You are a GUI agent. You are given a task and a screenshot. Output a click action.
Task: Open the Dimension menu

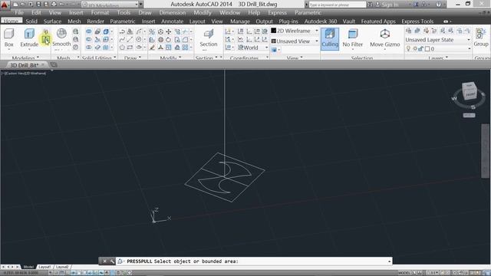[x=172, y=12]
